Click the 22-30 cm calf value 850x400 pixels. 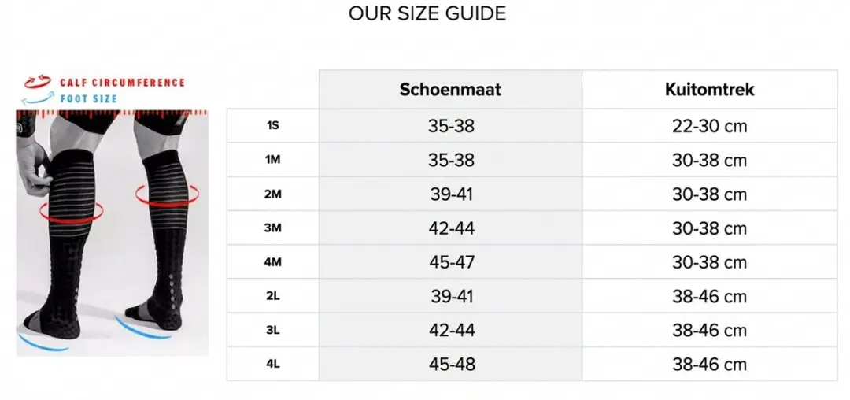pyautogui.click(x=710, y=126)
